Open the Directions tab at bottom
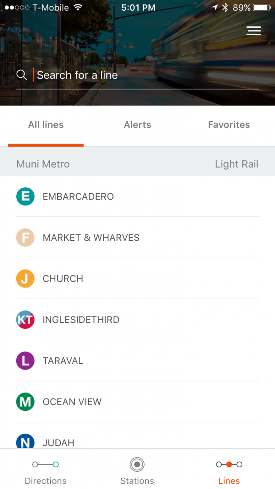 click(46, 470)
